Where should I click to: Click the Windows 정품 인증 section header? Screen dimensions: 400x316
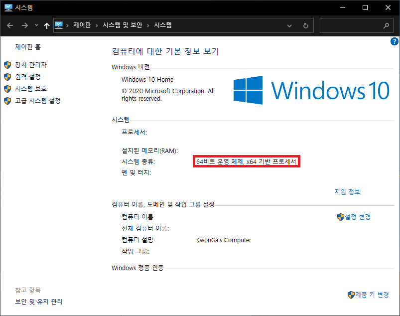[137, 268]
